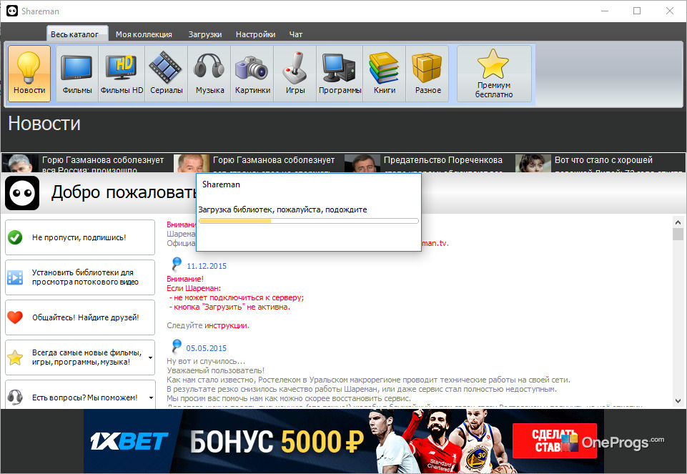Click the 1XBET banner logo

point(129,441)
